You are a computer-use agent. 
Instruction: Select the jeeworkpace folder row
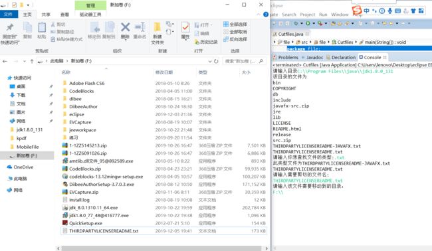click(x=163, y=130)
